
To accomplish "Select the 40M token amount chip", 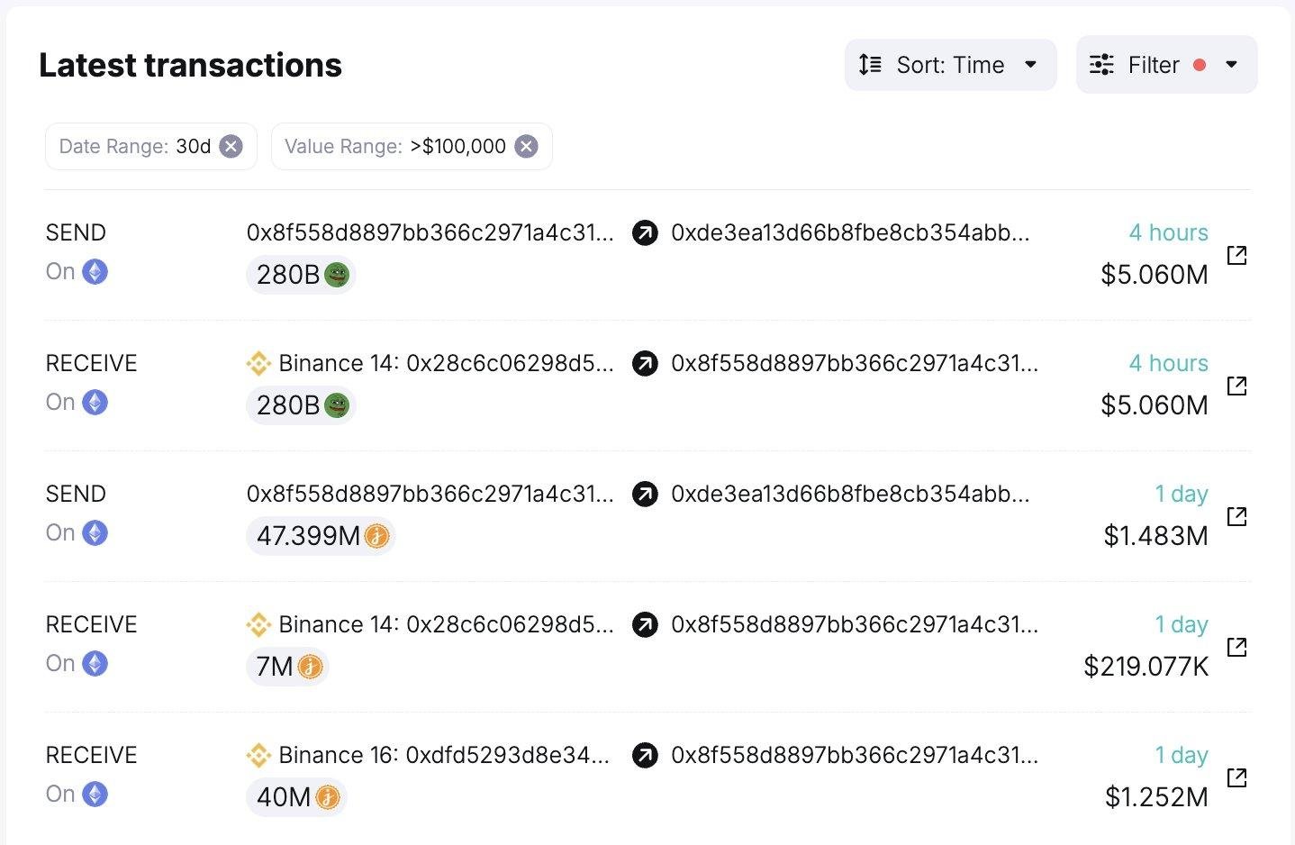I will [x=296, y=797].
